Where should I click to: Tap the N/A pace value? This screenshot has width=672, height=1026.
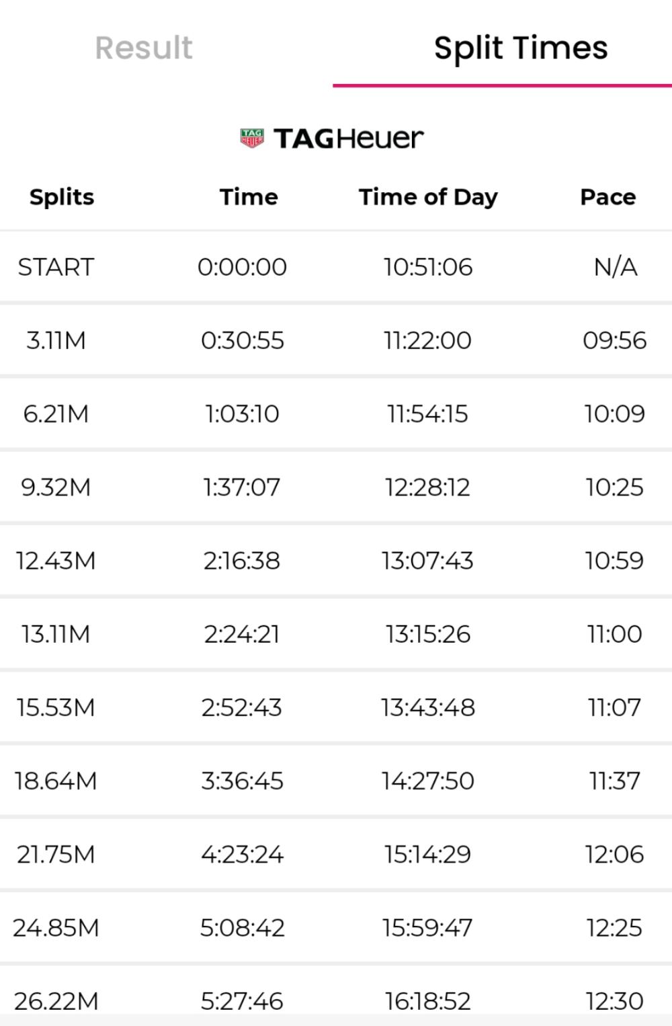point(616,267)
